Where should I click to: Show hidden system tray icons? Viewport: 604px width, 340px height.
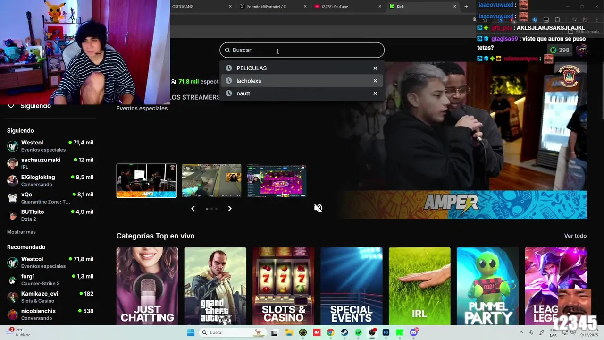521,332
